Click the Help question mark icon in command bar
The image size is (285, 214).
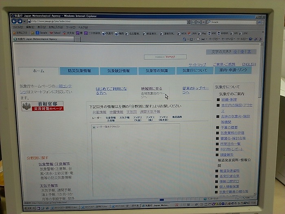(250, 39)
